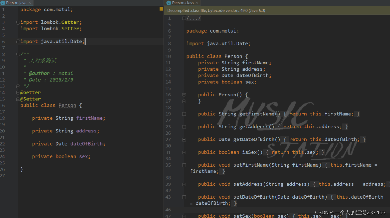Expand the isSex() method fold
The height and width of the screenshot is (218, 390).
tap(184, 152)
